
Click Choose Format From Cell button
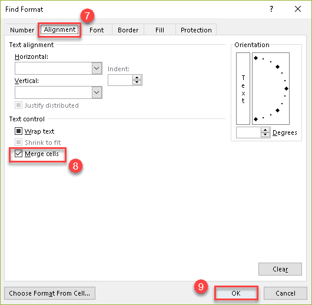click(49, 293)
